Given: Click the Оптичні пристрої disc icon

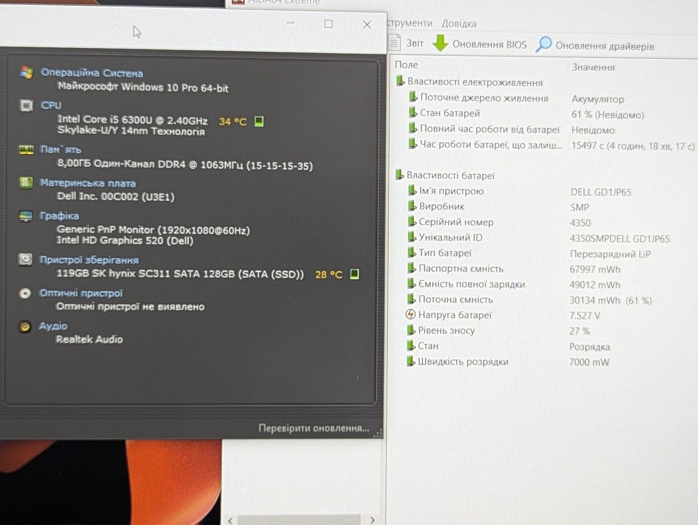Looking at the screenshot, I should (x=25, y=293).
